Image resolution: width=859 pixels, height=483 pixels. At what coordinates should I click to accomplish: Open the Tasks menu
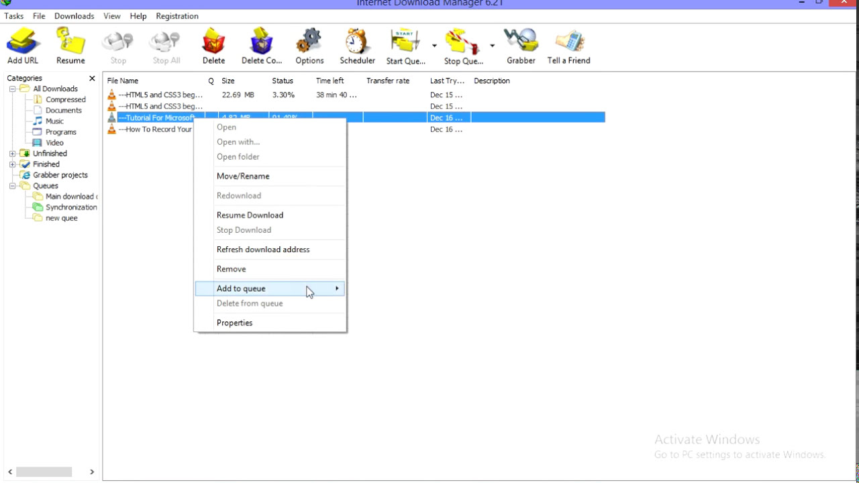[13, 16]
